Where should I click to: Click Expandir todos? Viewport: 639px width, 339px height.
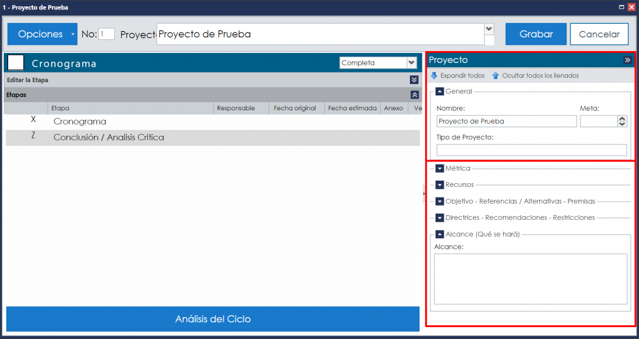pos(457,75)
